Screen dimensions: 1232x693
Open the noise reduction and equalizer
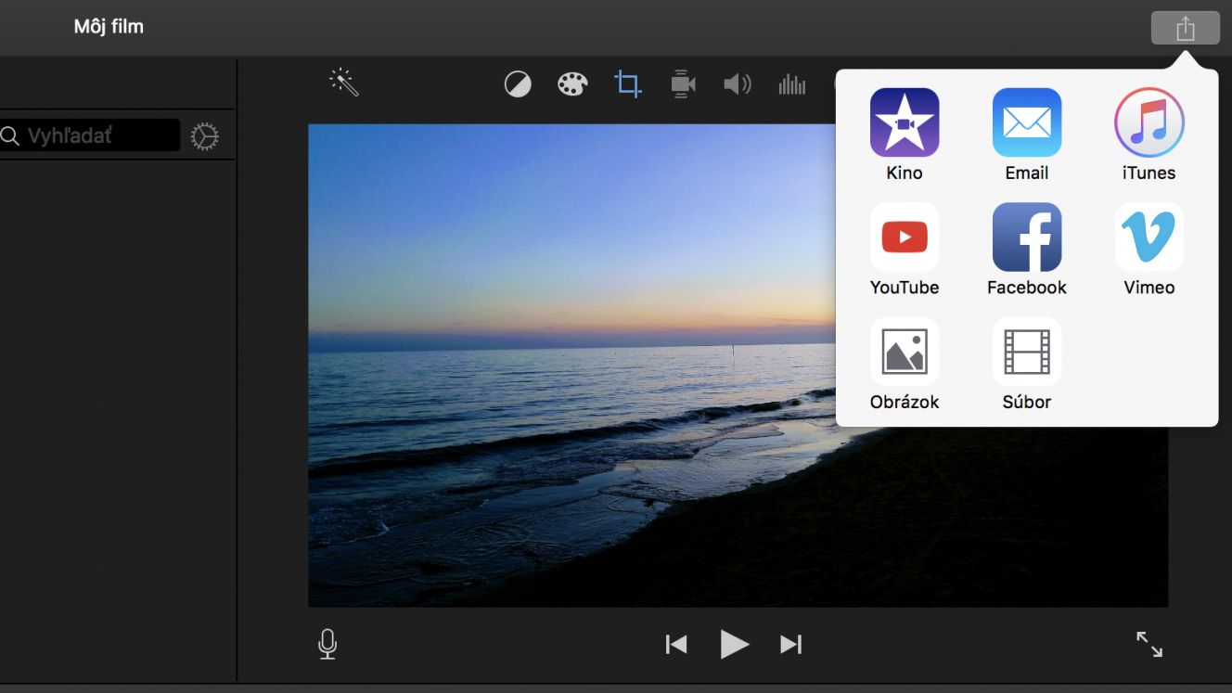[x=792, y=85]
